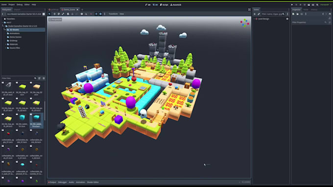
Task: Click the FileSystem path field
Action: pos(24,14)
